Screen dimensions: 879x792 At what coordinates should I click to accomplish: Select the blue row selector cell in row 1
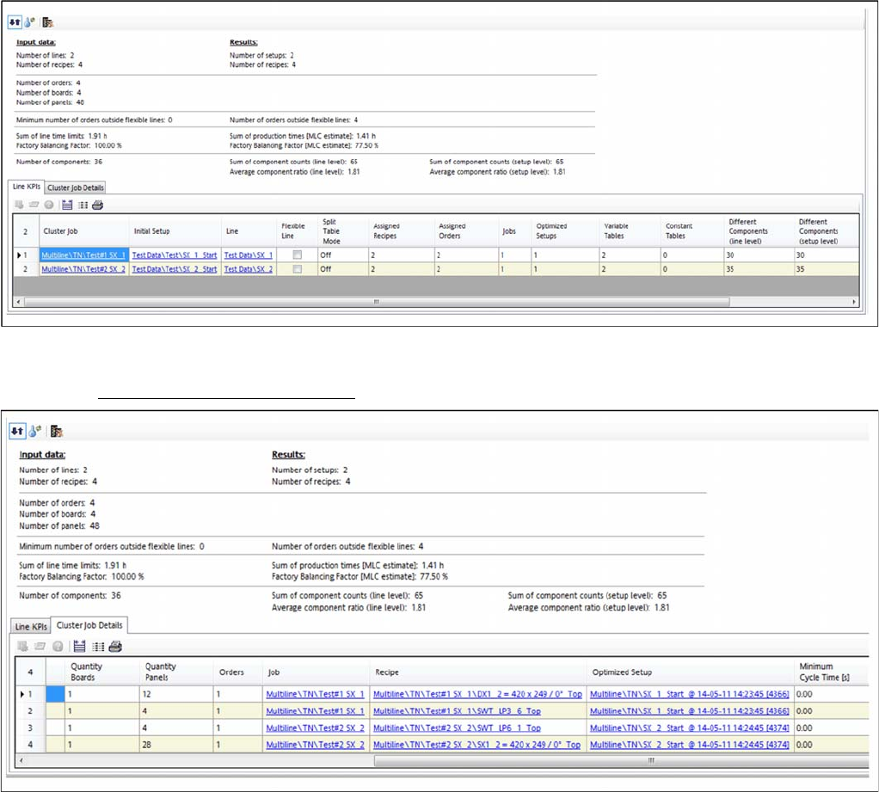(55, 694)
